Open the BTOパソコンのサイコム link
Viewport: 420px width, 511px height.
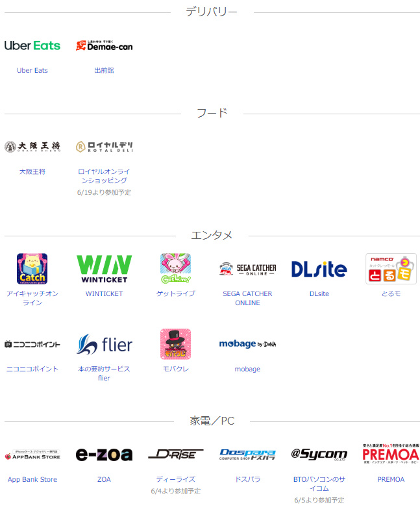click(x=319, y=484)
